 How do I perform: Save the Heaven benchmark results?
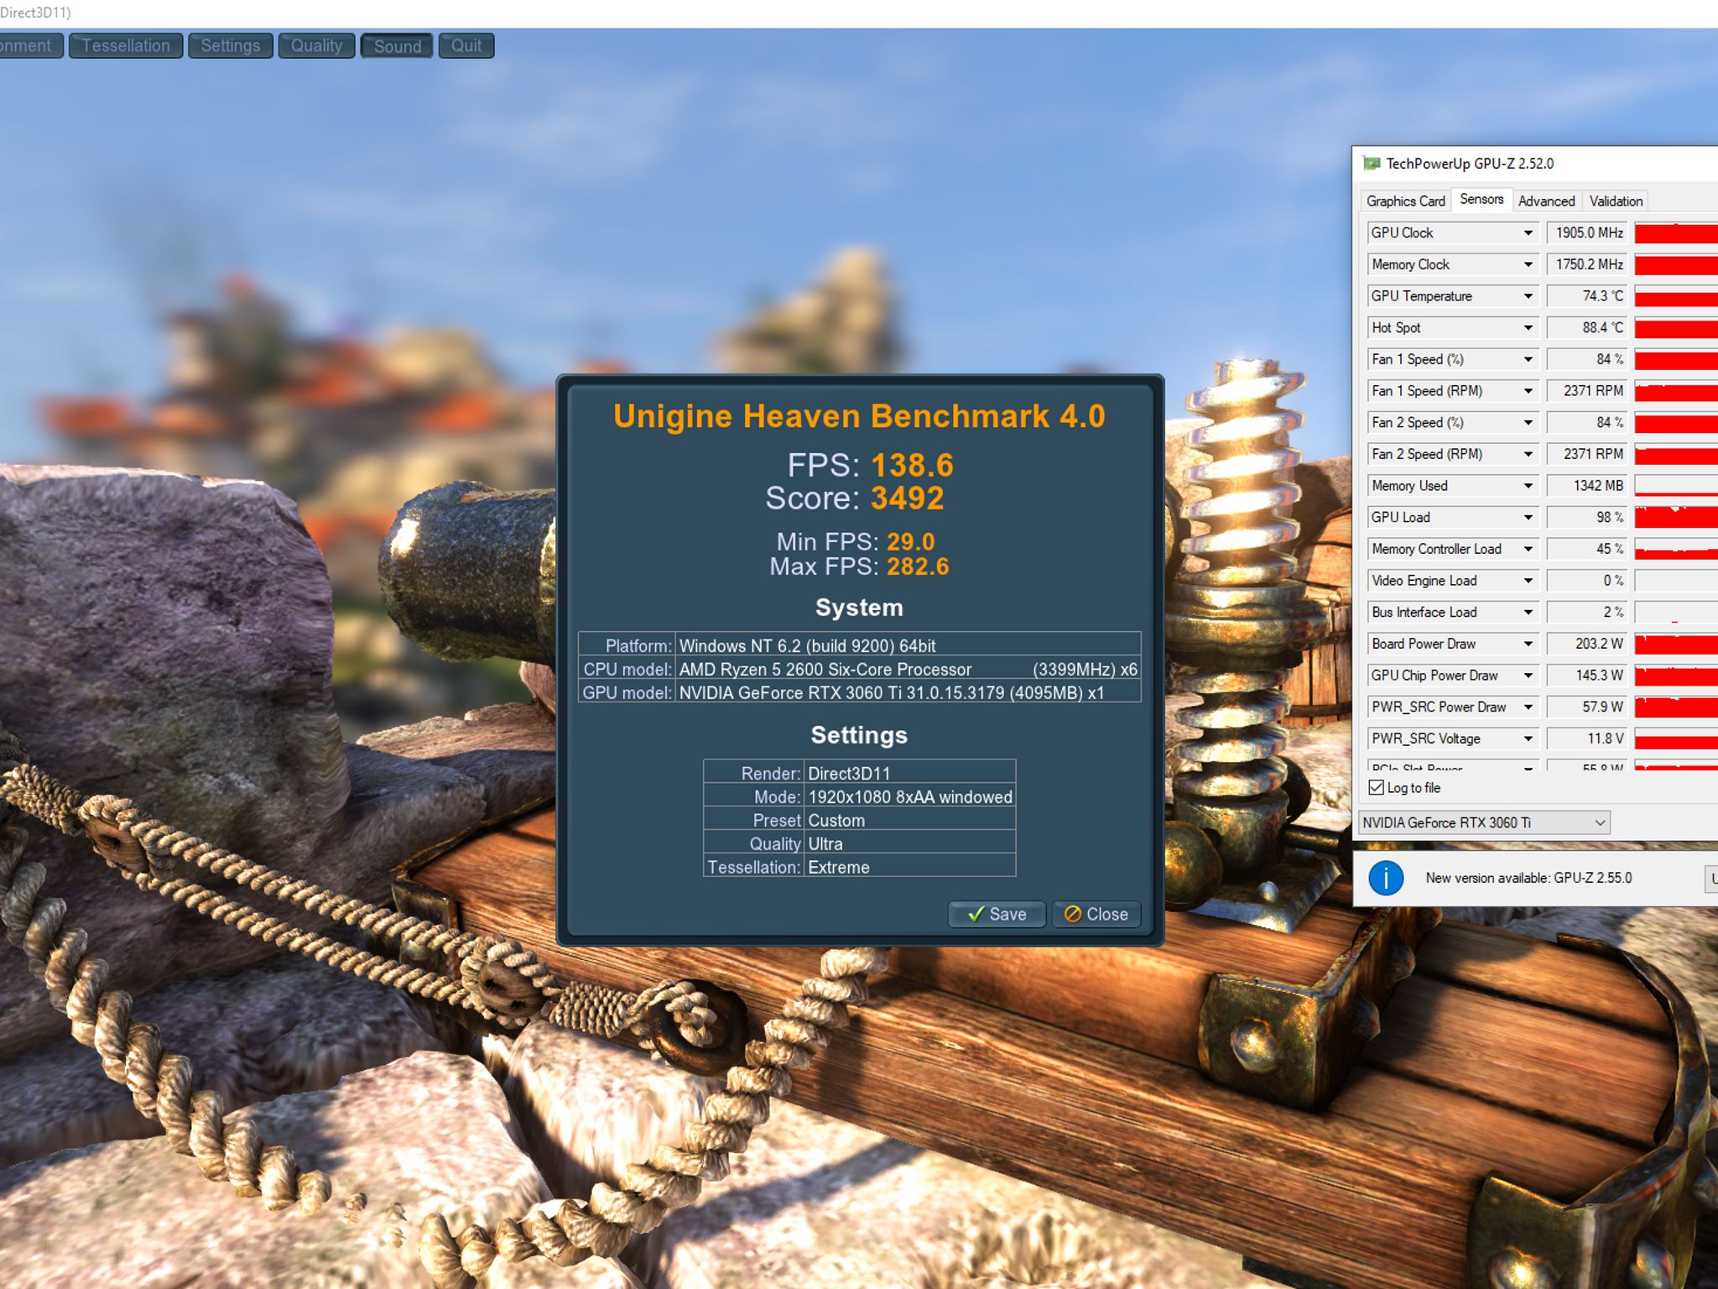click(x=997, y=914)
